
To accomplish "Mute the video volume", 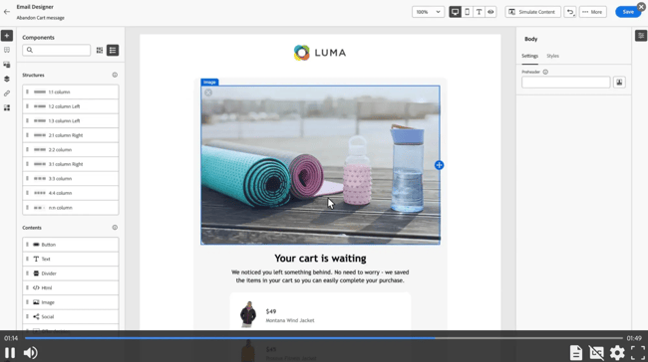I will tap(30, 353).
